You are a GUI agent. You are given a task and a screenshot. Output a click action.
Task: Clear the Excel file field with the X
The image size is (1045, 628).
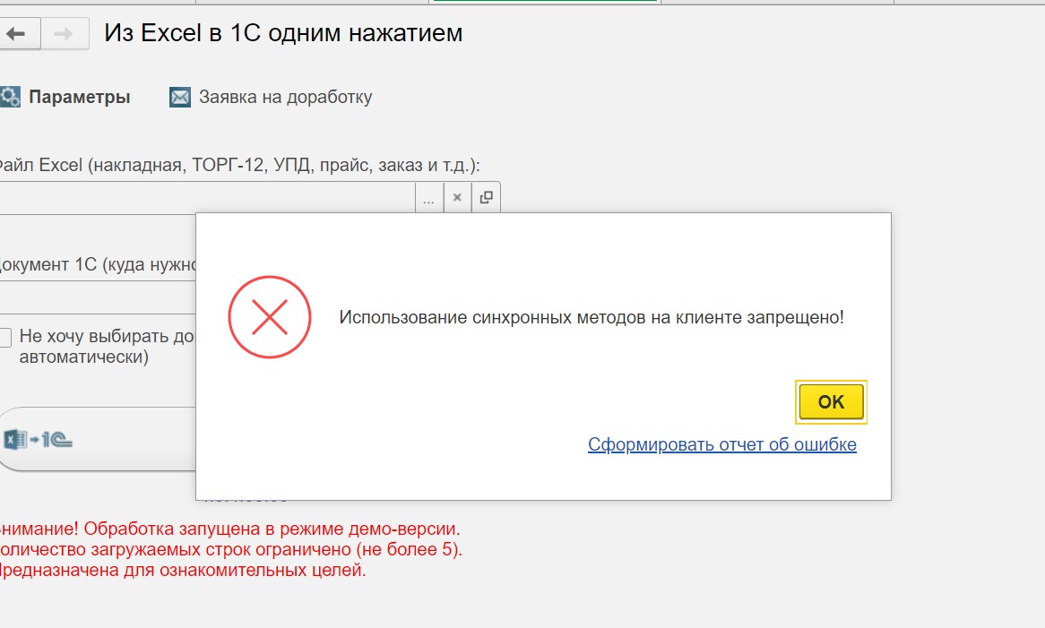pyautogui.click(x=457, y=198)
